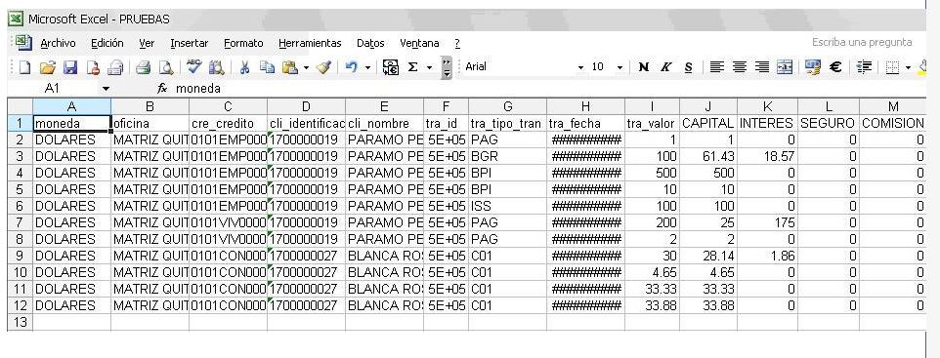The image size is (940, 358).
Task: Select row header 7
Action: coord(20,222)
